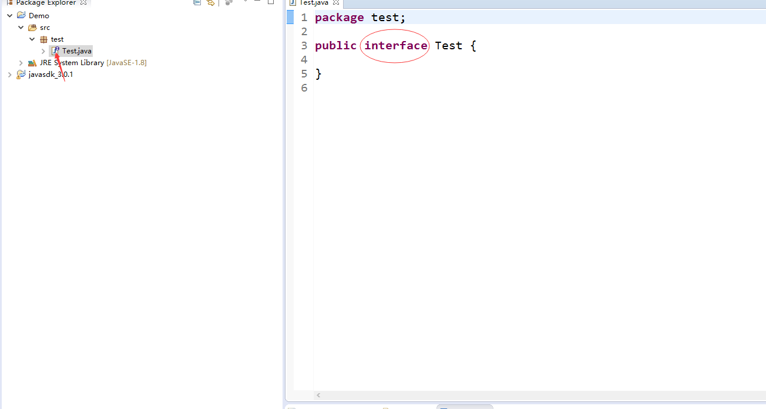Select the JRE System Library entry
The height and width of the screenshot is (409, 766).
(x=72, y=63)
